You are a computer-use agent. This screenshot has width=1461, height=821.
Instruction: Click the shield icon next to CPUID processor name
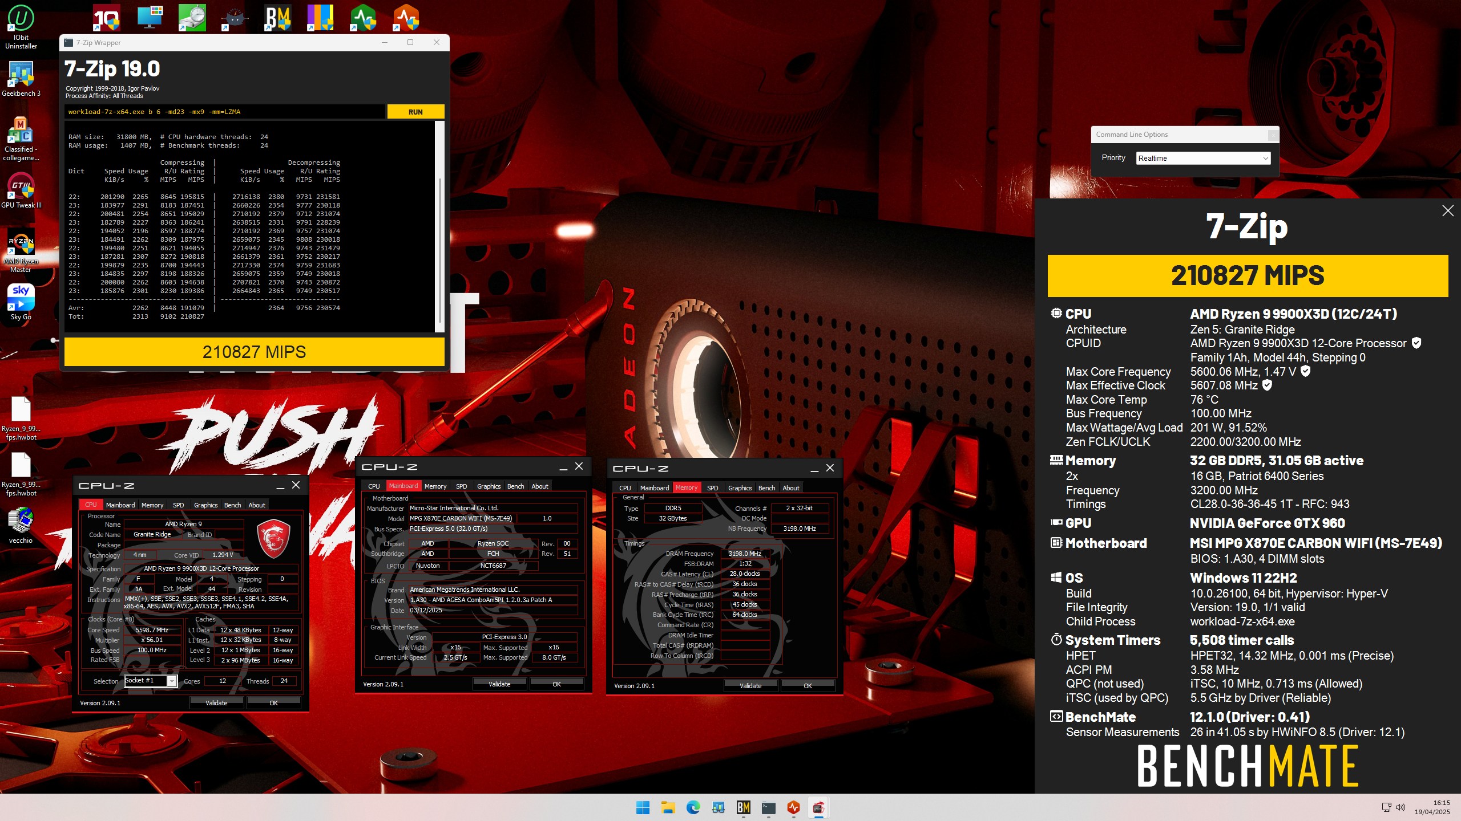(x=1416, y=343)
